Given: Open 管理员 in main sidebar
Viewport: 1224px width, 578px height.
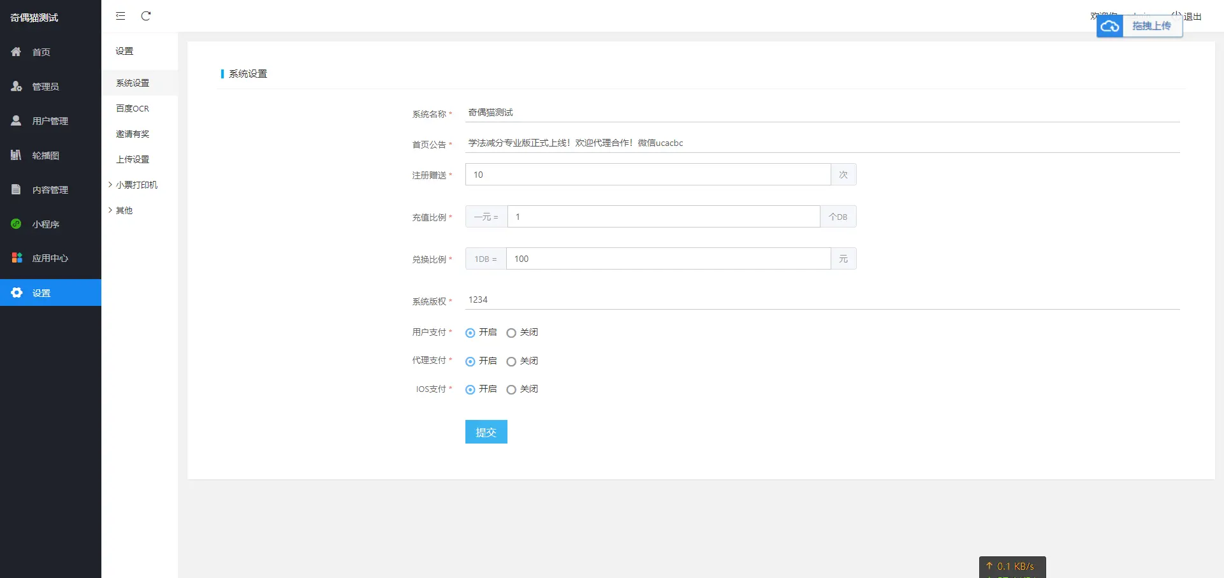Looking at the screenshot, I should pos(50,86).
